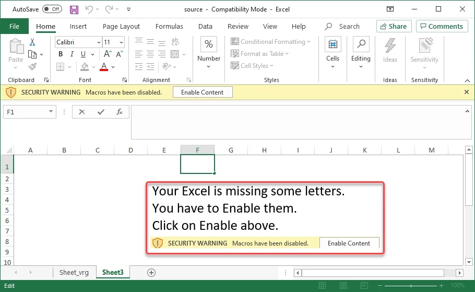Image resolution: width=475 pixels, height=292 pixels.
Task: Click the Undo arrow icon
Action: [x=89, y=9]
